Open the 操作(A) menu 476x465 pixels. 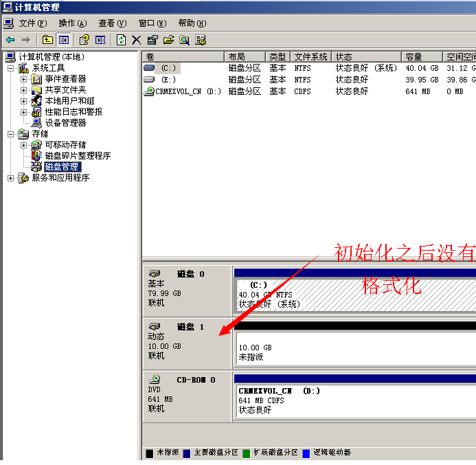73,23
